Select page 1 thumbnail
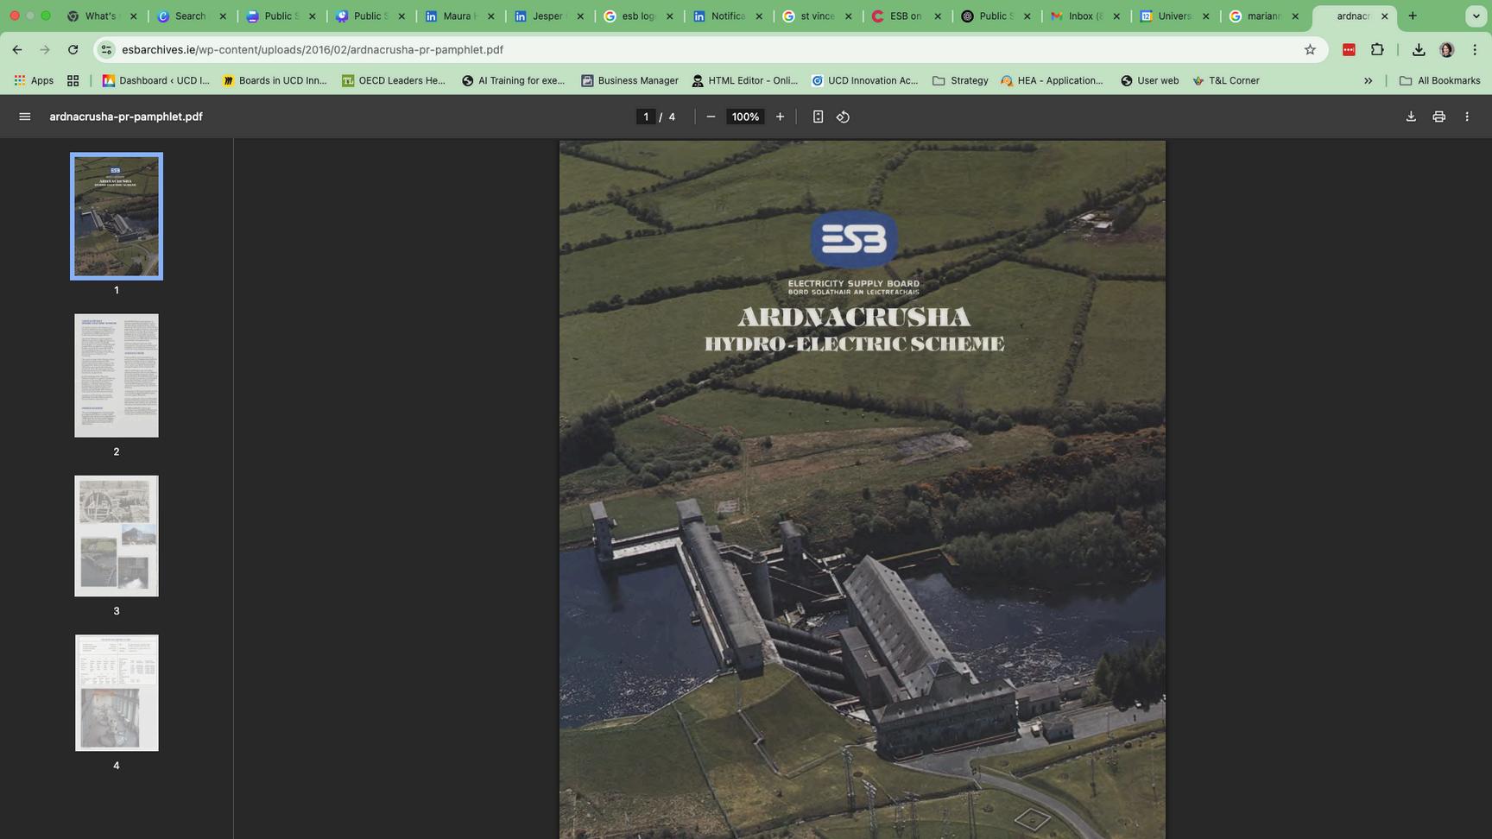The image size is (1492, 839). pyautogui.click(x=117, y=217)
